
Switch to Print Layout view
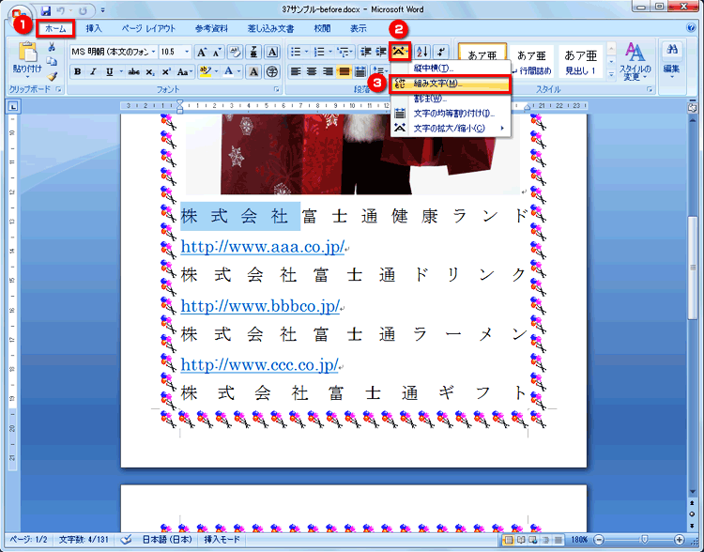pos(510,540)
